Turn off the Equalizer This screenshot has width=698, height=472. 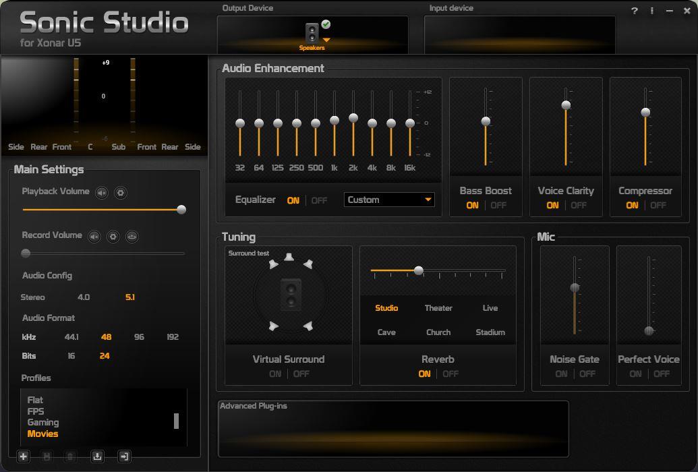pyautogui.click(x=319, y=200)
